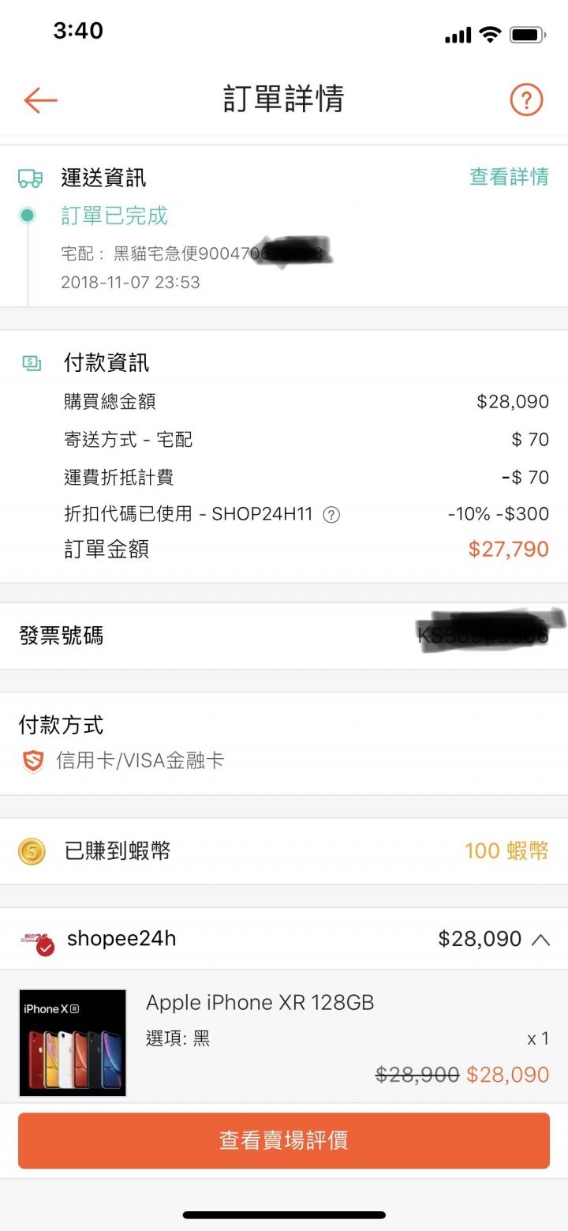Screen dimensions: 568x1231
Task: Tap the 訂單已完成 status text
Action: pyautogui.click(x=114, y=216)
